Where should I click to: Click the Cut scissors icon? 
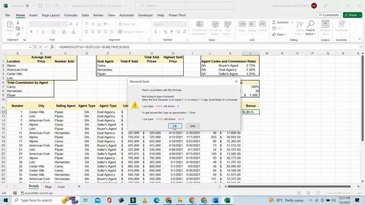[18, 23]
